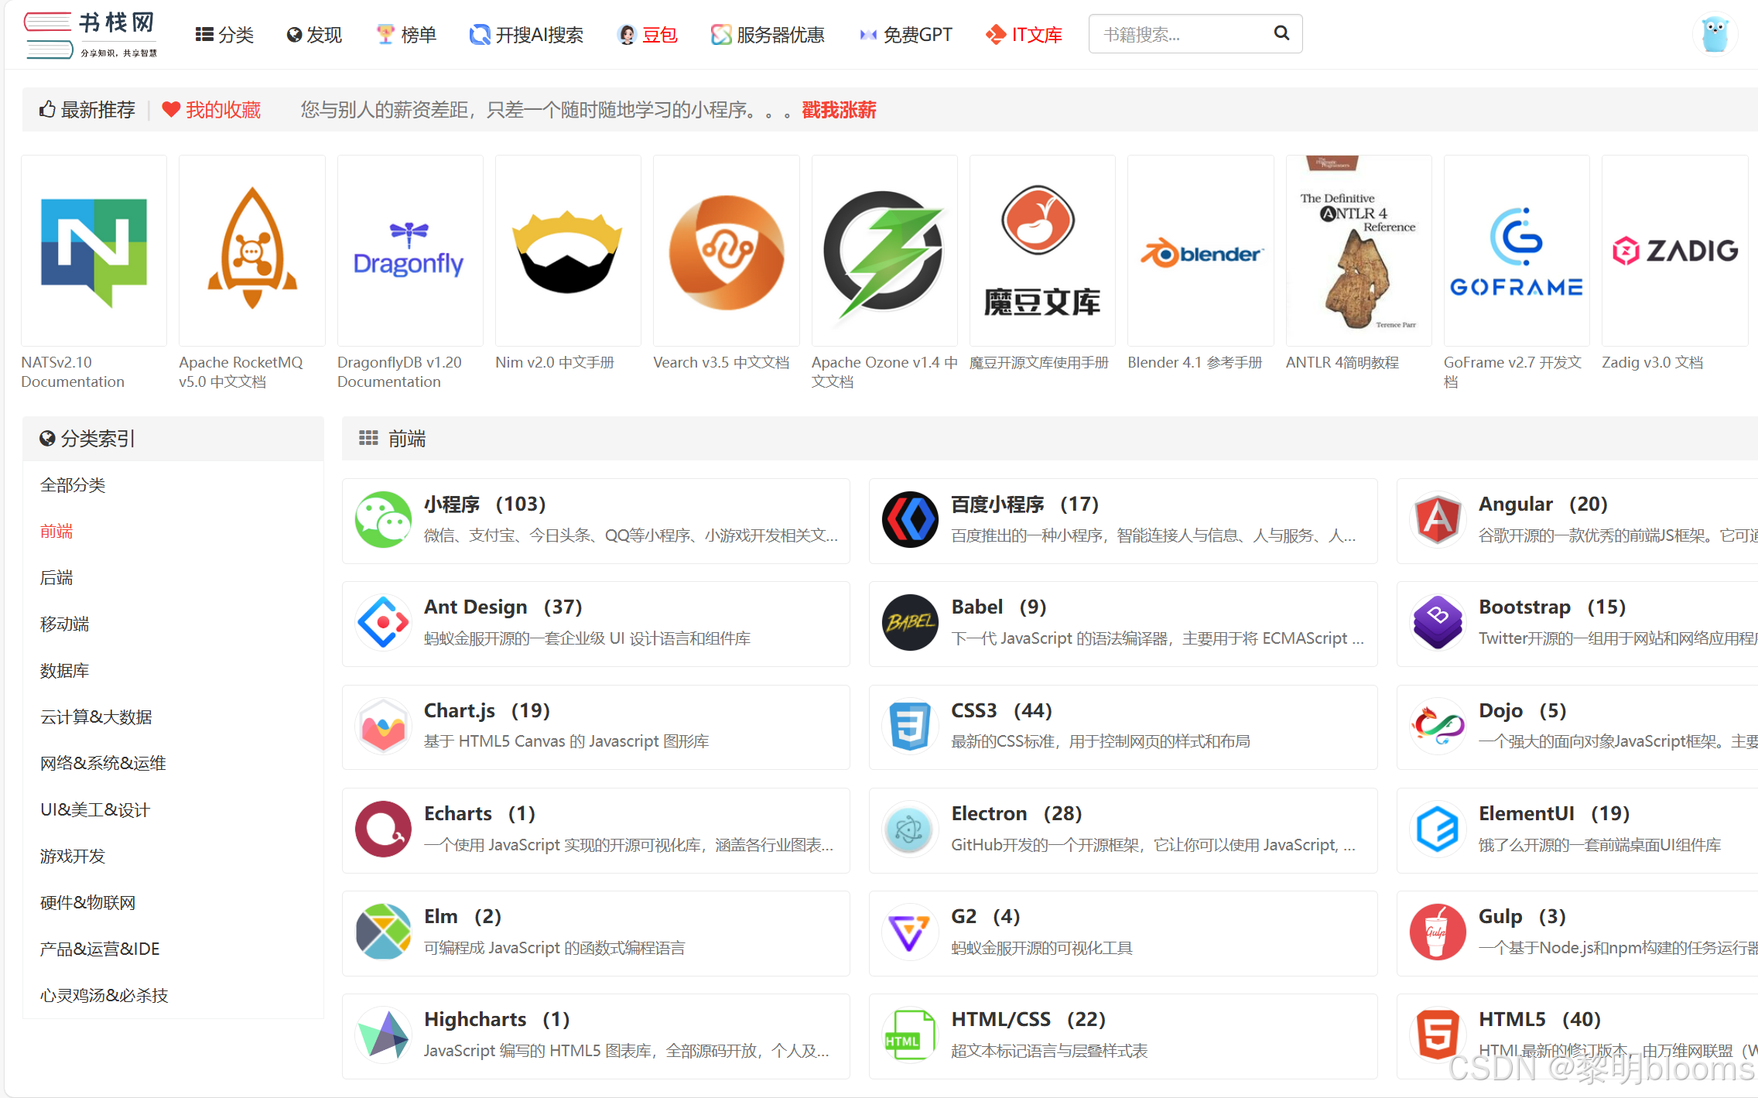Open 开搜AI搜索 in navigation
The height and width of the screenshot is (1098, 1758).
(x=526, y=35)
